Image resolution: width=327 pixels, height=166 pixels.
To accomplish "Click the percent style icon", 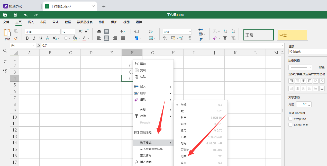I will coord(165,38).
